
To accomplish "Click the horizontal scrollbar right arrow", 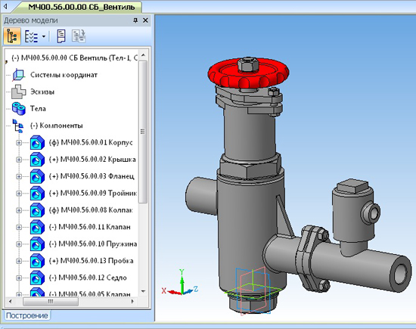I will pyautogui.click(x=132, y=302).
